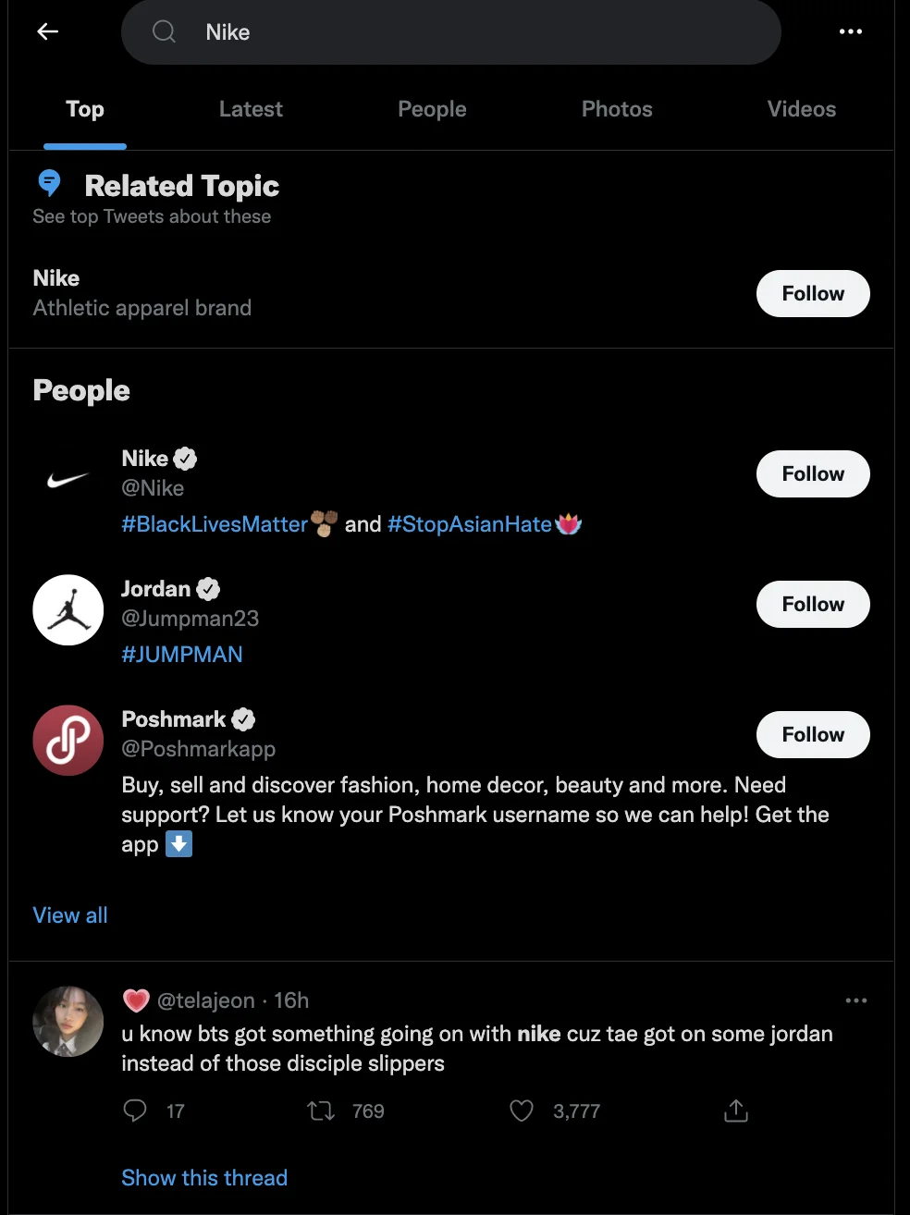Open the tweet's three-dot more menu

(855, 1000)
